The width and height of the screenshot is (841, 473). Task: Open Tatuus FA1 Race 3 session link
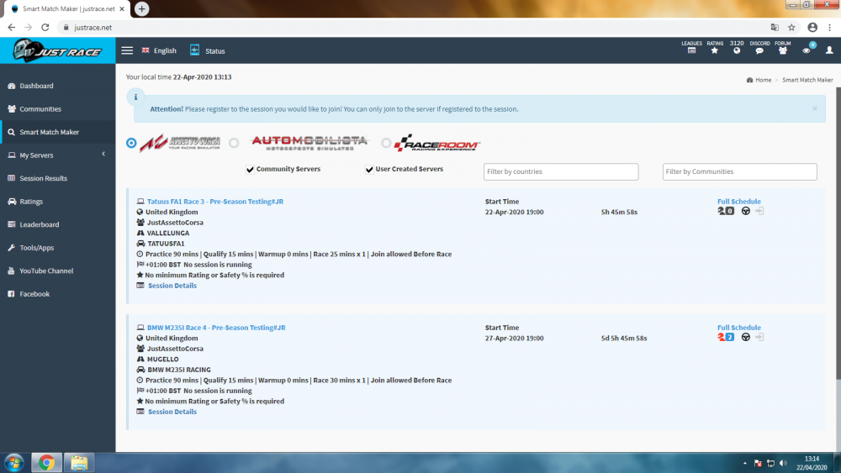(x=215, y=202)
